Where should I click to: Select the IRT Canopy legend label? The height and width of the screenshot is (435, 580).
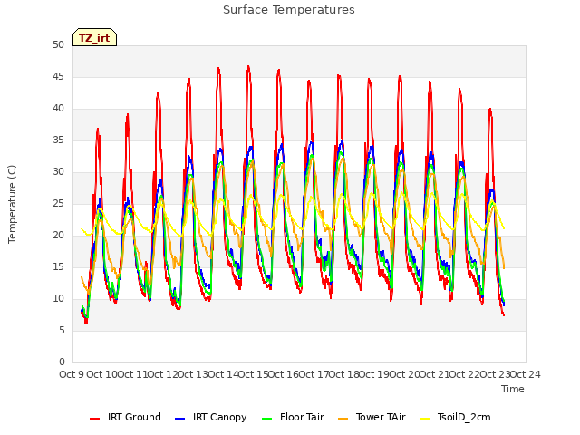[x=219, y=418]
